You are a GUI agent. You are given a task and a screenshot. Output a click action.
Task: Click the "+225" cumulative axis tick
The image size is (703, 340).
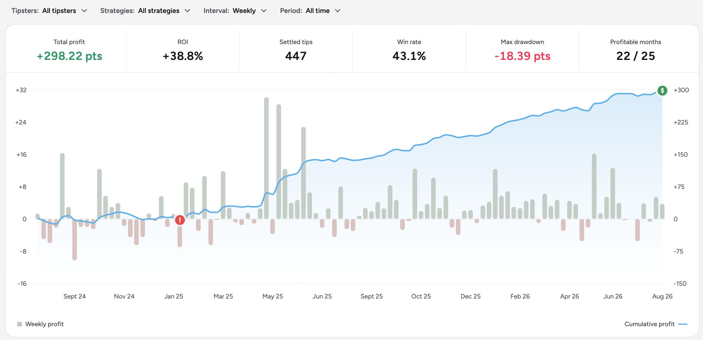point(681,122)
